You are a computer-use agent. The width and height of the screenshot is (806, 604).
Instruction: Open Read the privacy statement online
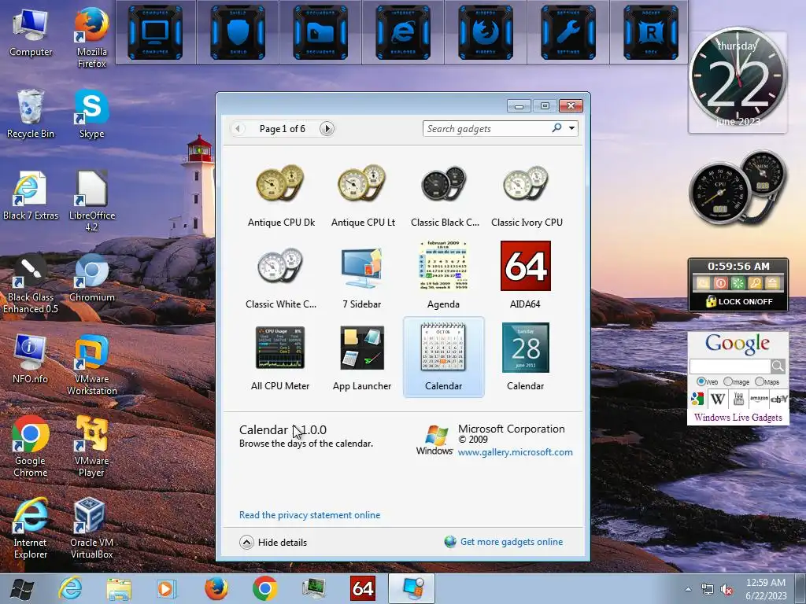pos(309,514)
